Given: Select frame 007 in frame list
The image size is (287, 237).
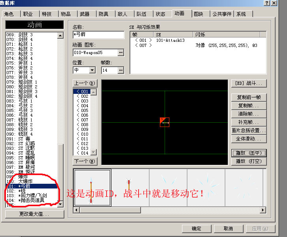Looking at the screenshot, I should (82, 120).
